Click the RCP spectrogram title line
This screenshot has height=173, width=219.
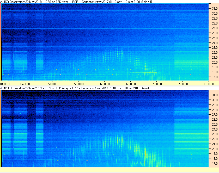coord(76,2)
